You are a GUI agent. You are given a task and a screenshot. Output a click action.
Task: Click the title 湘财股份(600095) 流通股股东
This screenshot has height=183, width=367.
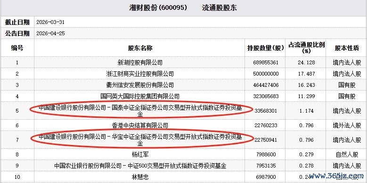coord(183,8)
